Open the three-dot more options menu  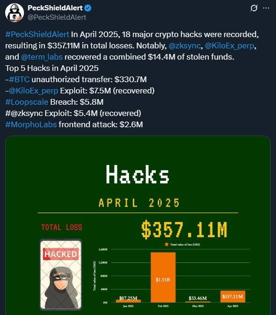point(266,8)
